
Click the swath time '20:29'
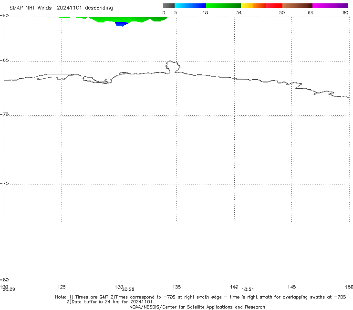[9, 289]
